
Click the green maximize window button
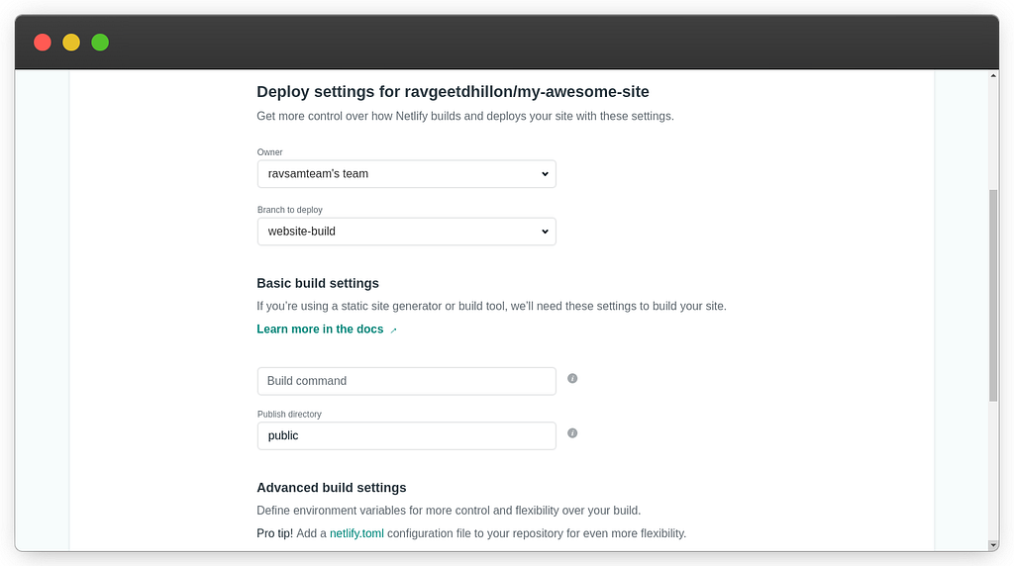[100, 43]
